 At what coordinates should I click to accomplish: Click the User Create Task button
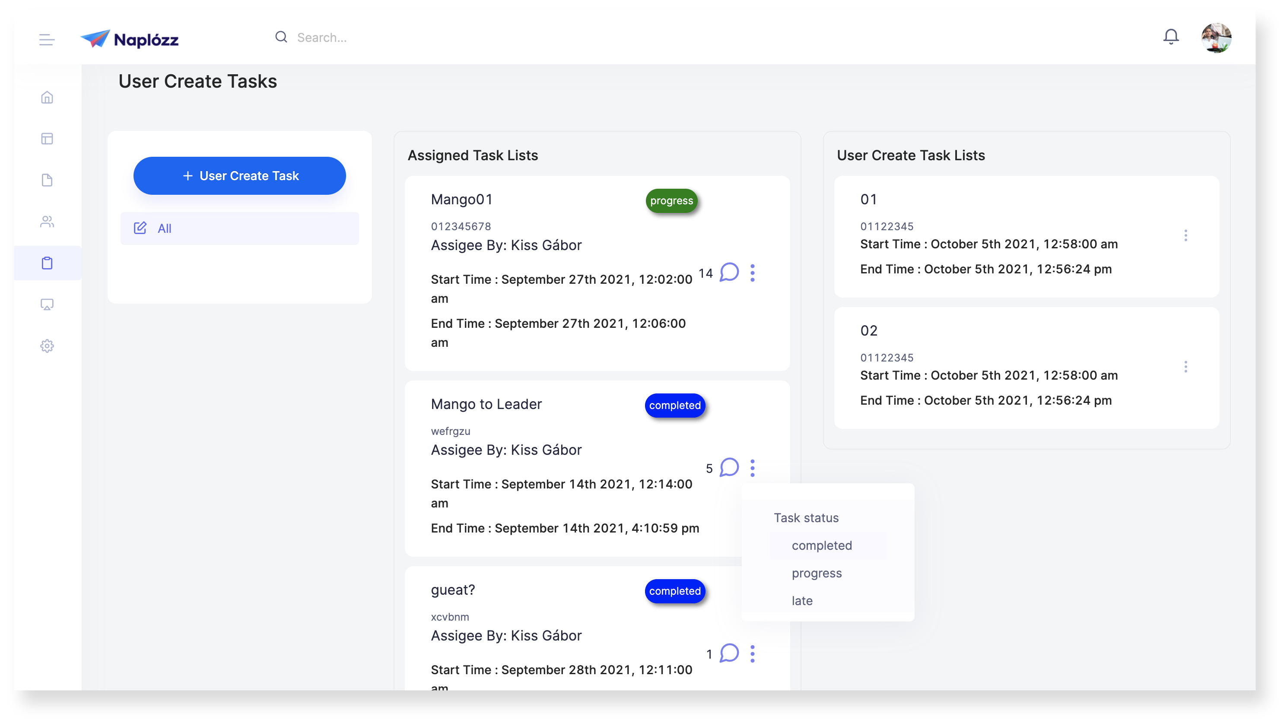point(239,176)
